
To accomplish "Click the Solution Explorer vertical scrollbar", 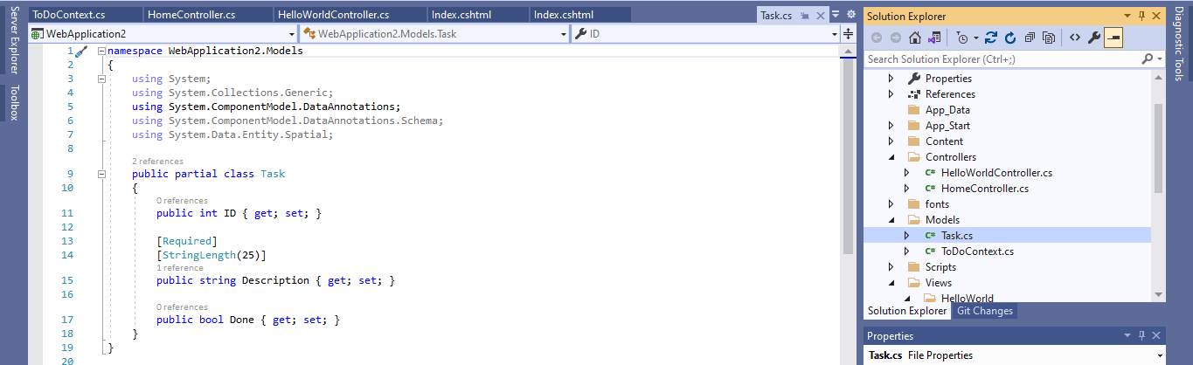I will pos(1159,148).
